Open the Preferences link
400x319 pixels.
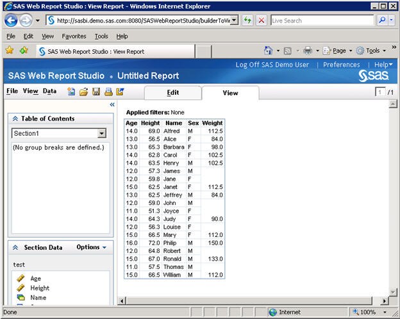pos(341,65)
